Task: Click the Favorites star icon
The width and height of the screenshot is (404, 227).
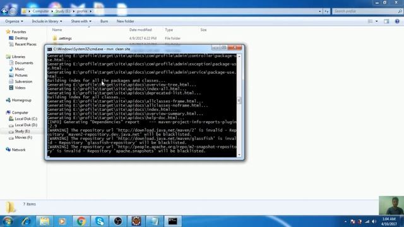Action: coord(8,32)
